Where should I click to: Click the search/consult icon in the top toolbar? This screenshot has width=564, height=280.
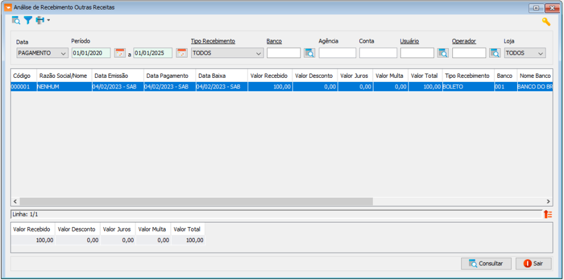(x=16, y=20)
